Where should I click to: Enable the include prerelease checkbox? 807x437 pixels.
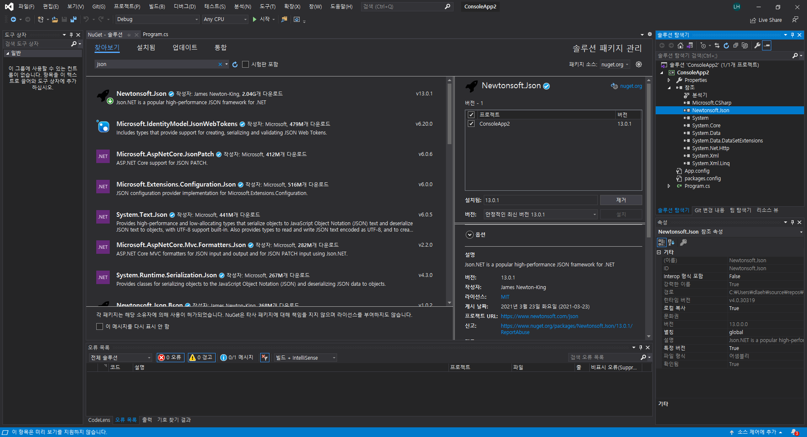pos(245,64)
